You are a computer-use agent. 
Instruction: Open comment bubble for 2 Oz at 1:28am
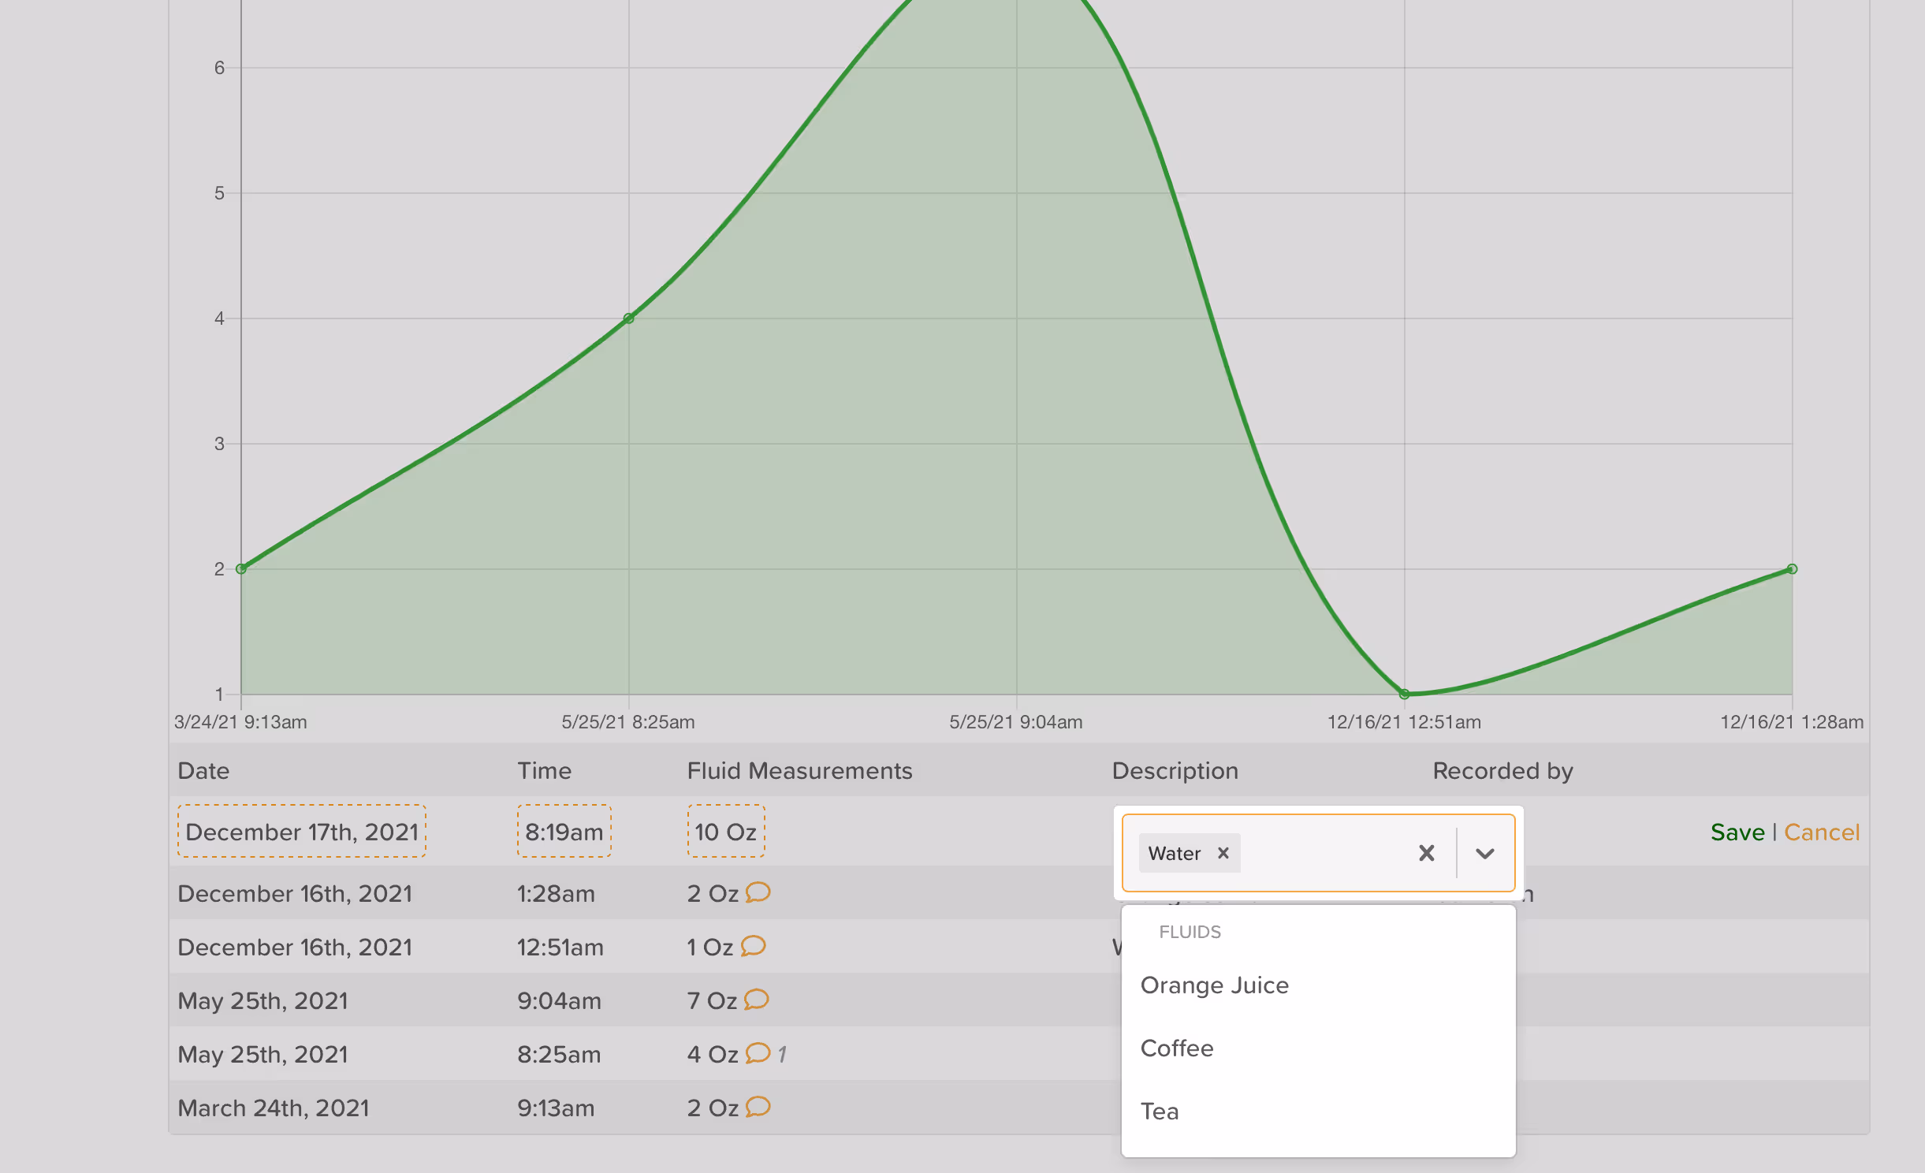pos(758,892)
